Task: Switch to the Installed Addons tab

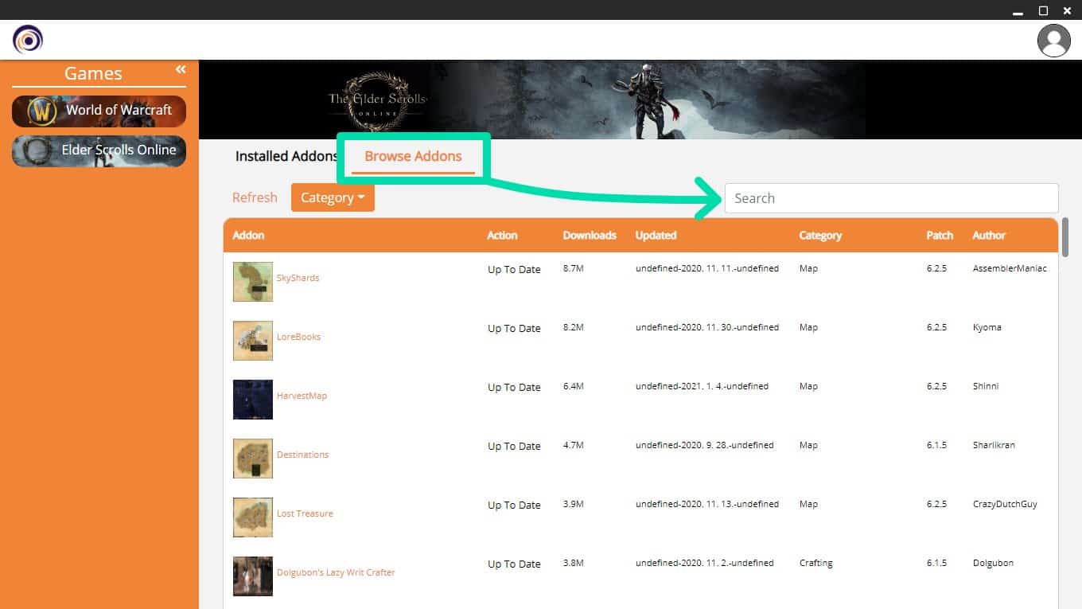Action: click(x=286, y=156)
